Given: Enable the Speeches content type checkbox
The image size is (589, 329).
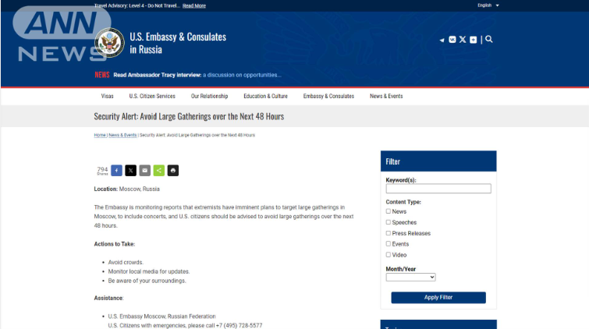Looking at the screenshot, I should (389, 222).
